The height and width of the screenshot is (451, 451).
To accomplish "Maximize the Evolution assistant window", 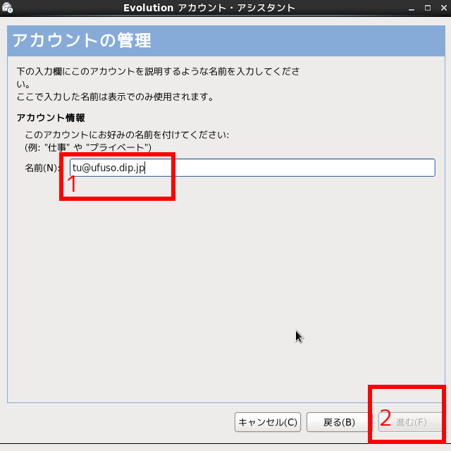I will 426,8.
